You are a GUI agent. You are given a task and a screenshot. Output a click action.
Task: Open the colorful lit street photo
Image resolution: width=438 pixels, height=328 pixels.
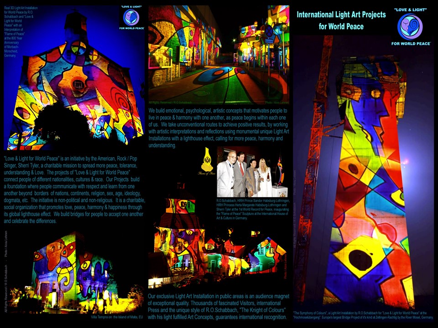pyautogui.click(x=219, y=55)
